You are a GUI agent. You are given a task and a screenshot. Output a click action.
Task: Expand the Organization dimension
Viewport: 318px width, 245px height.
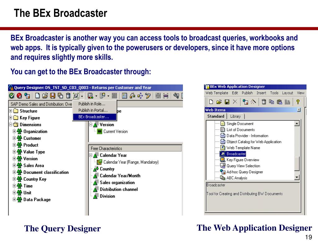point(14,131)
